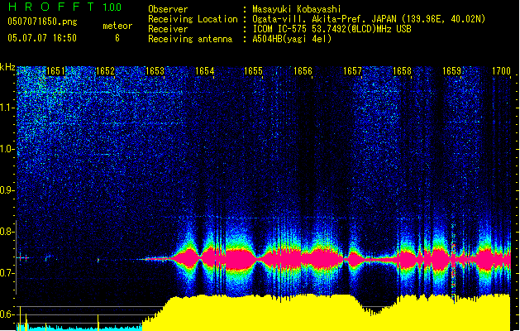This screenshot has height=331, width=520.
Task: Click the 1657 time marker
Action: tap(352, 71)
